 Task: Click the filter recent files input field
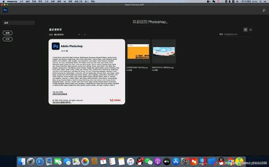(235, 34)
